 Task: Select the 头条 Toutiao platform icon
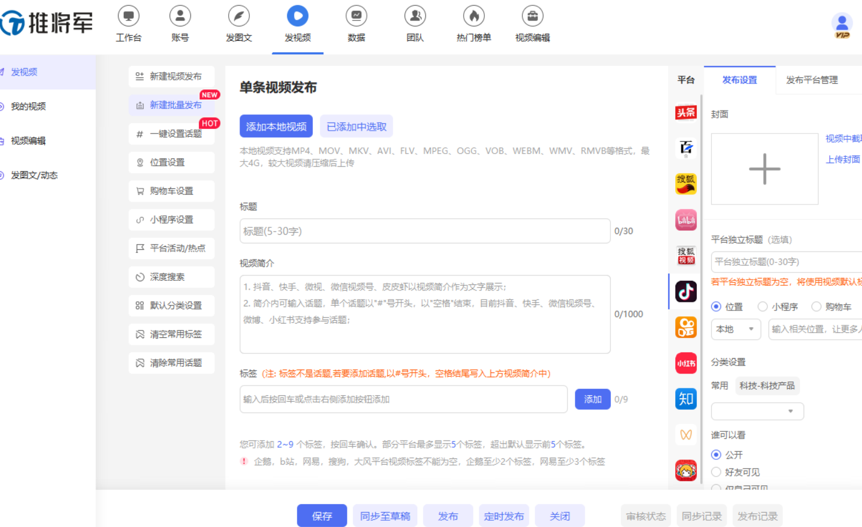[x=686, y=112]
